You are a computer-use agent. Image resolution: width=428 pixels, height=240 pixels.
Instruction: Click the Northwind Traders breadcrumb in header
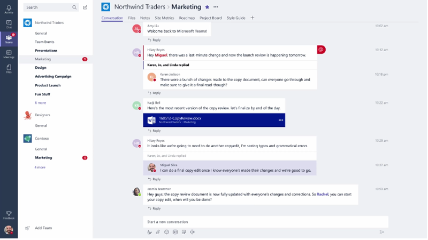click(140, 7)
